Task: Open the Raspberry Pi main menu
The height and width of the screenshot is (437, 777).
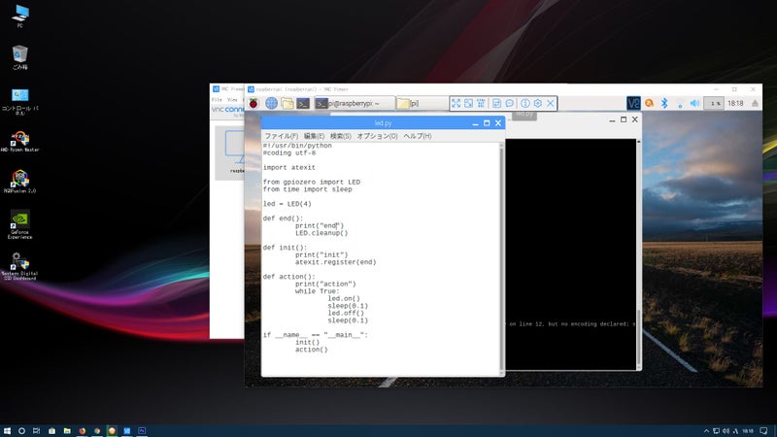Action: point(255,102)
